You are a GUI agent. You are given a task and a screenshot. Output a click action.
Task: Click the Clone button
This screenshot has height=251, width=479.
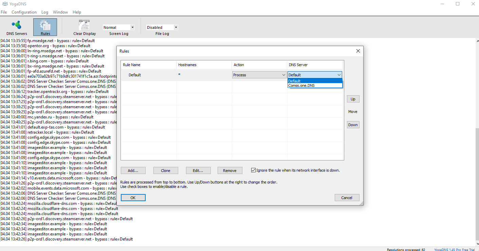[166, 170]
